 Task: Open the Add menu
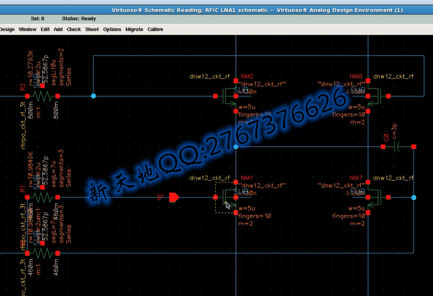[x=58, y=29]
